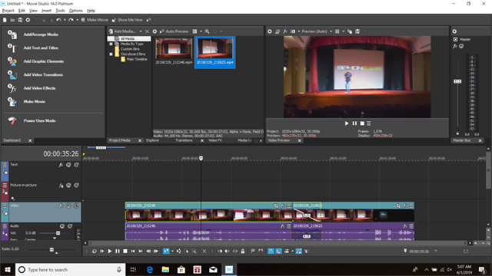Pause the video in the preview window
Viewport: 492px width, 276px height.
354,123
